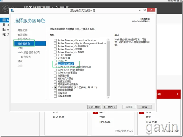This screenshot has height=137, width=183.
Task: Expand 文件和存储服务 tree node
Action: pyautogui.click(x=52, y=87)
